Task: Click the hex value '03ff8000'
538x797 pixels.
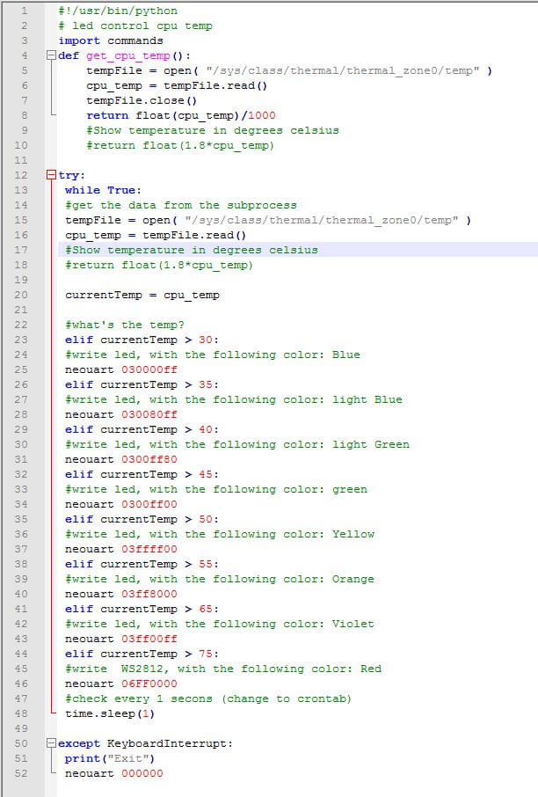Action: pos(149,594)
